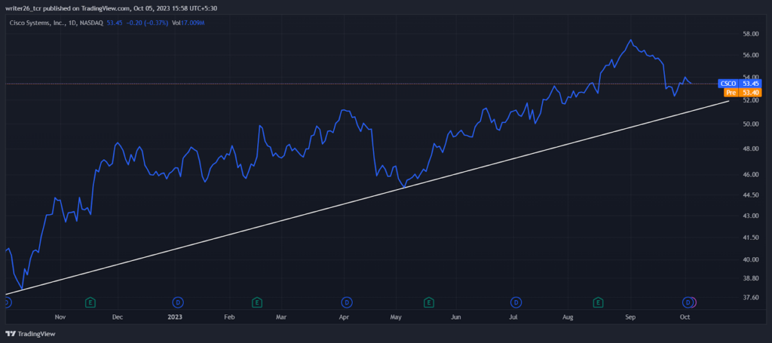Click the Aug label on the time axis

coord(568,317)
